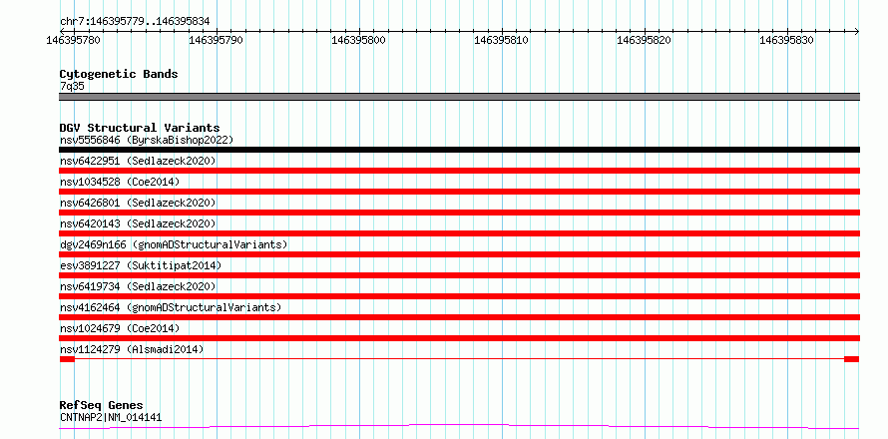The height and width of the screenshot is (439, 888).
Task: Click the red bar under dgv2469n166
Action: [x=459, y=254]
